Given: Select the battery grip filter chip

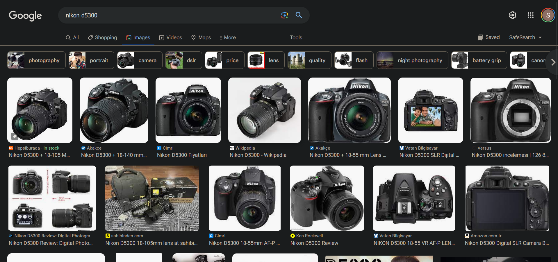Looking at the screenshot, I should point(479,60).
